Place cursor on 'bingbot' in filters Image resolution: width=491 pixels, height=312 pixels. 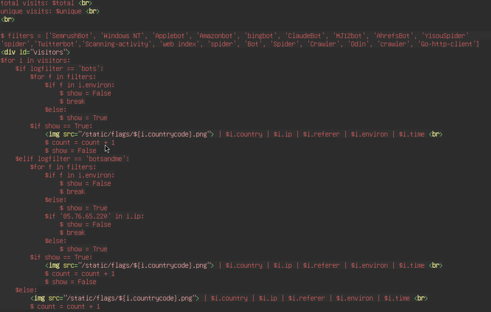262,35
